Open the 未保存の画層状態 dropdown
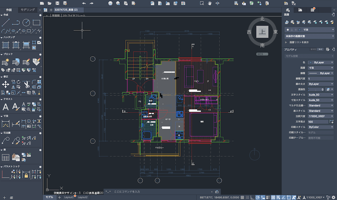337x200 pixels. tap(309, 36)
